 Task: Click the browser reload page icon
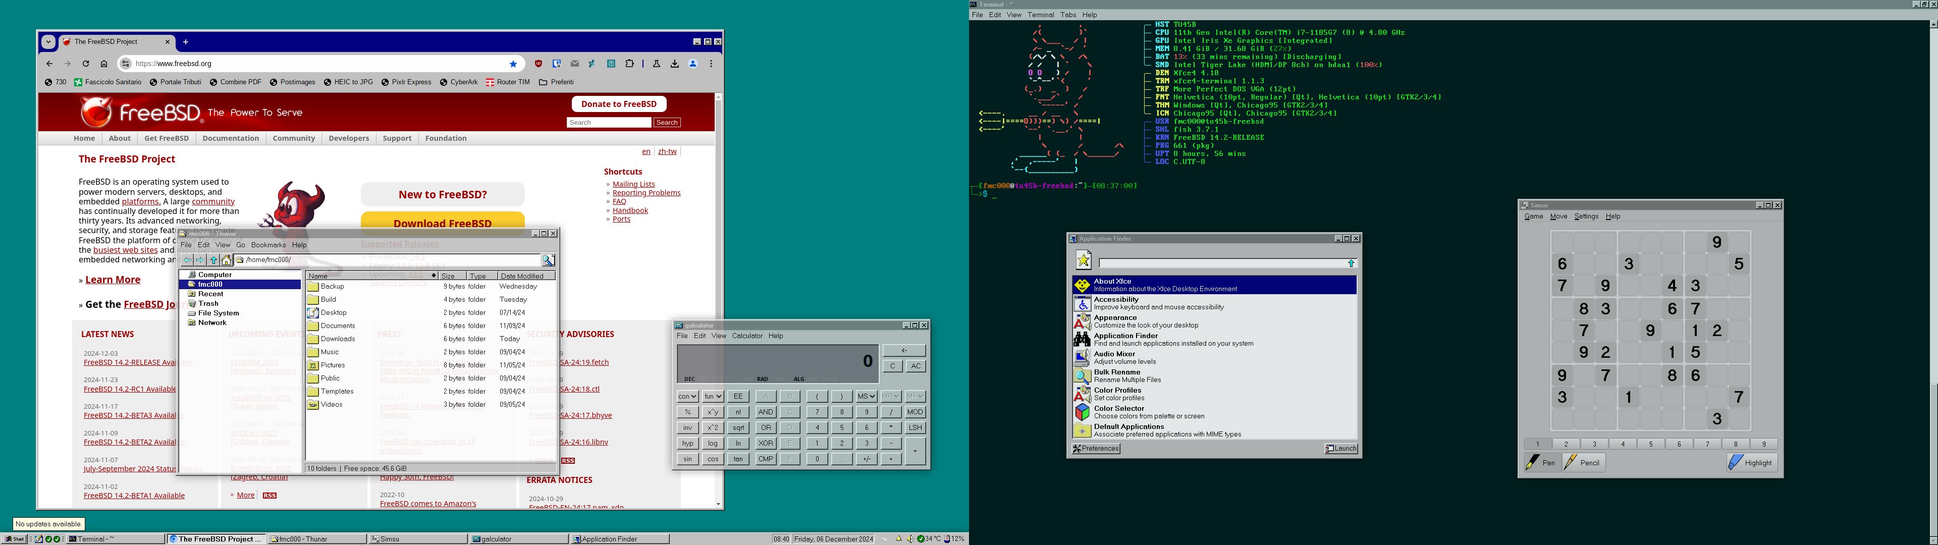click(x=86, y=64)
